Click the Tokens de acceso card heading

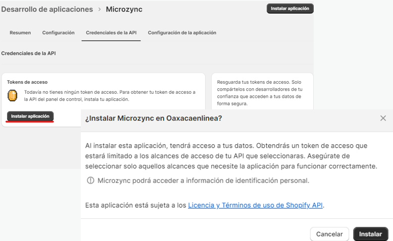[27, 82]
